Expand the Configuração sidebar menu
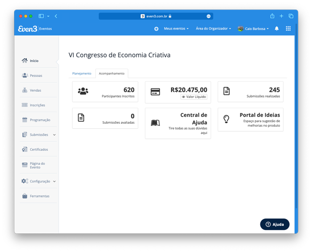 click(54, 181)
